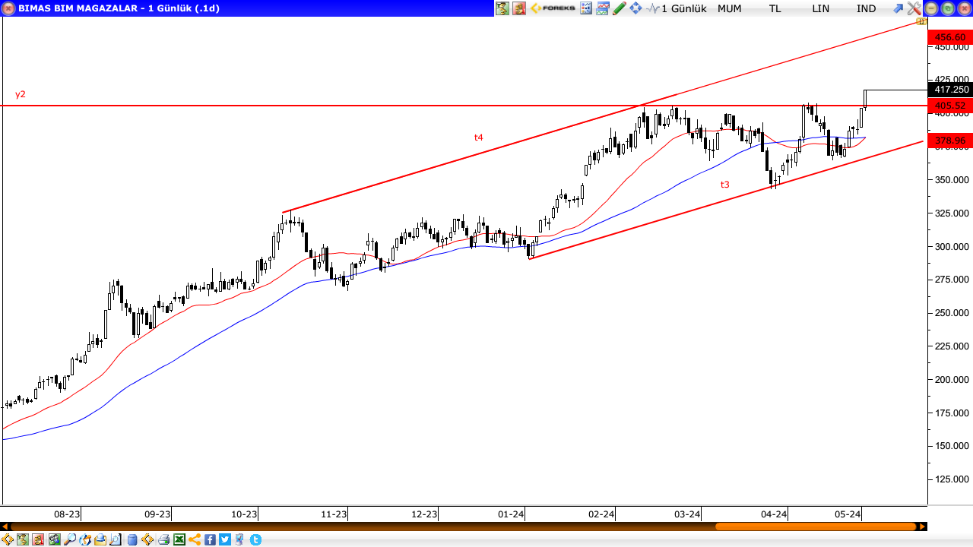This screenshot has height=547, width=973.
Task: Toggle the TL currency option
Action: pos(775,8)
